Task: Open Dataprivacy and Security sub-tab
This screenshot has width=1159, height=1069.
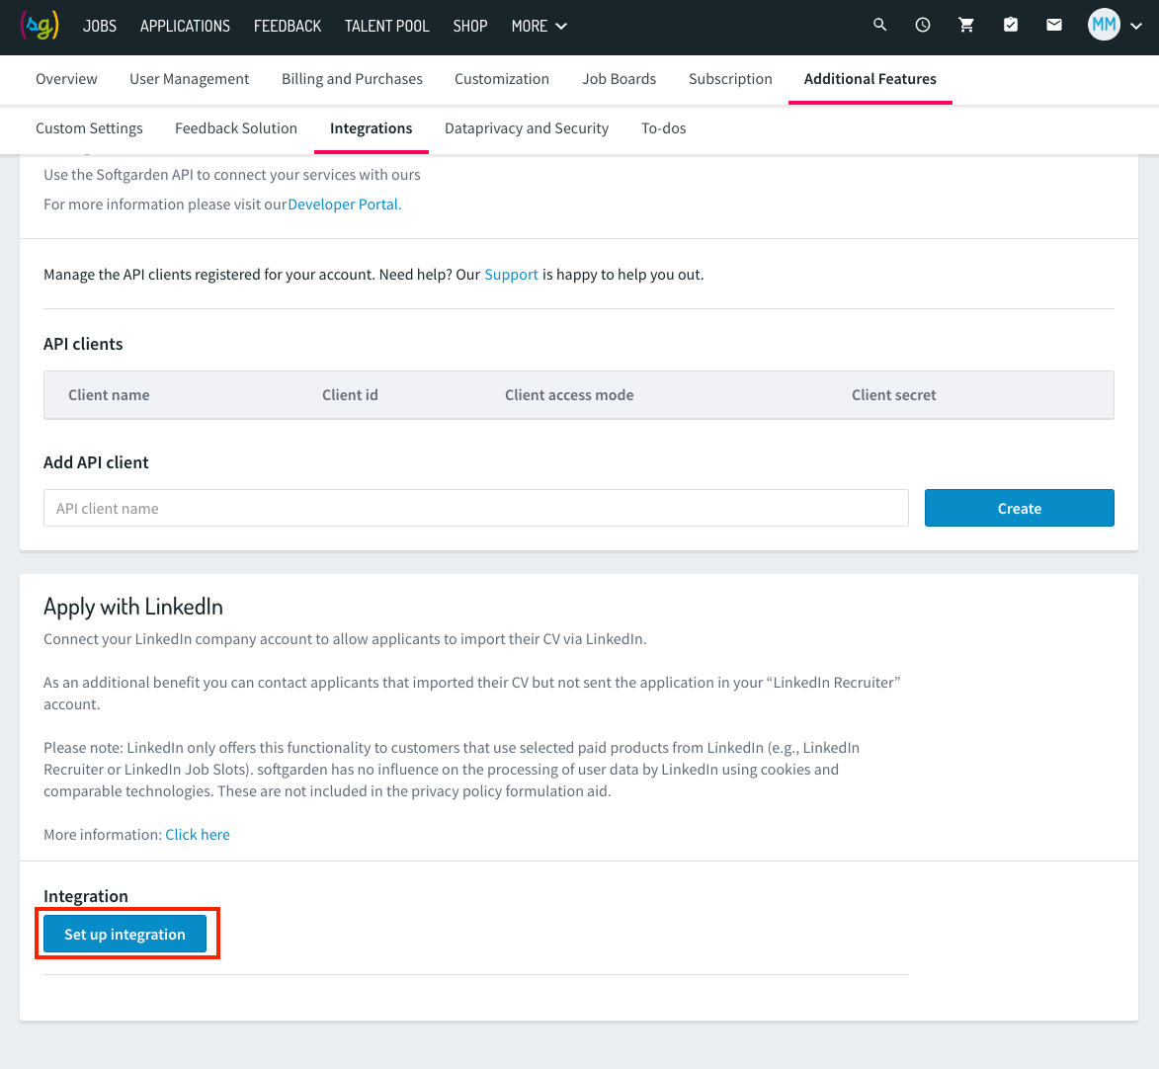Action: [x=527, y=128]
